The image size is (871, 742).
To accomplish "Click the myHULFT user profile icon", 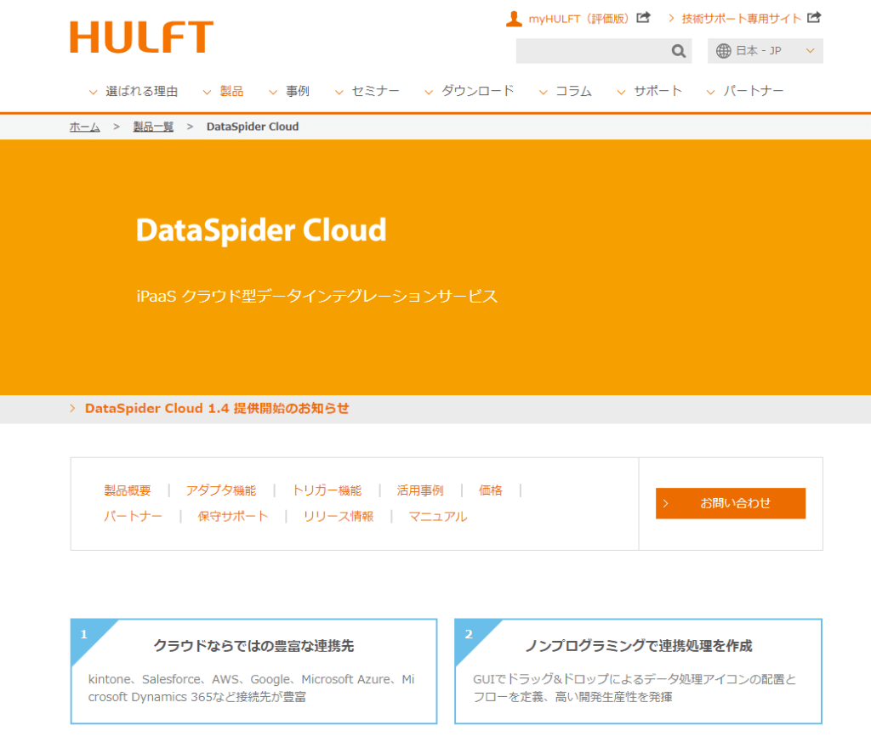I will (514, 19).
